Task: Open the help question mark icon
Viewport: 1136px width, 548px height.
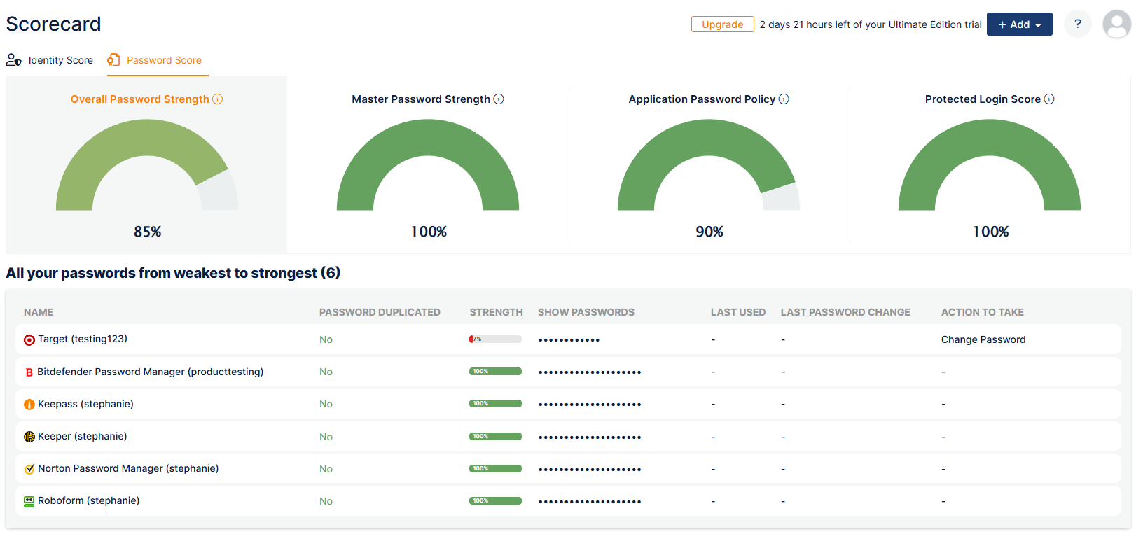Action: coord(1077,24)
